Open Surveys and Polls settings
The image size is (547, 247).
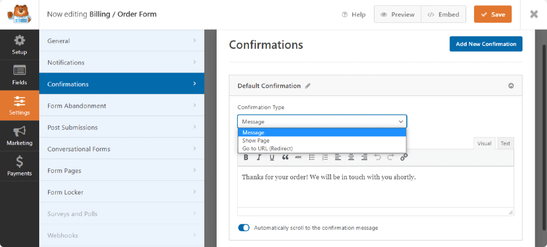point(122,214)
